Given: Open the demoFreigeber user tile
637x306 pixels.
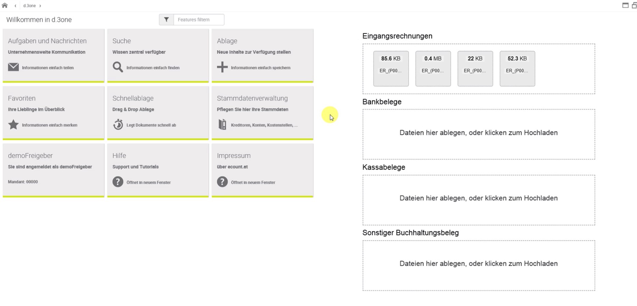Looking at the screenshot, I should (x=54, y=170).
